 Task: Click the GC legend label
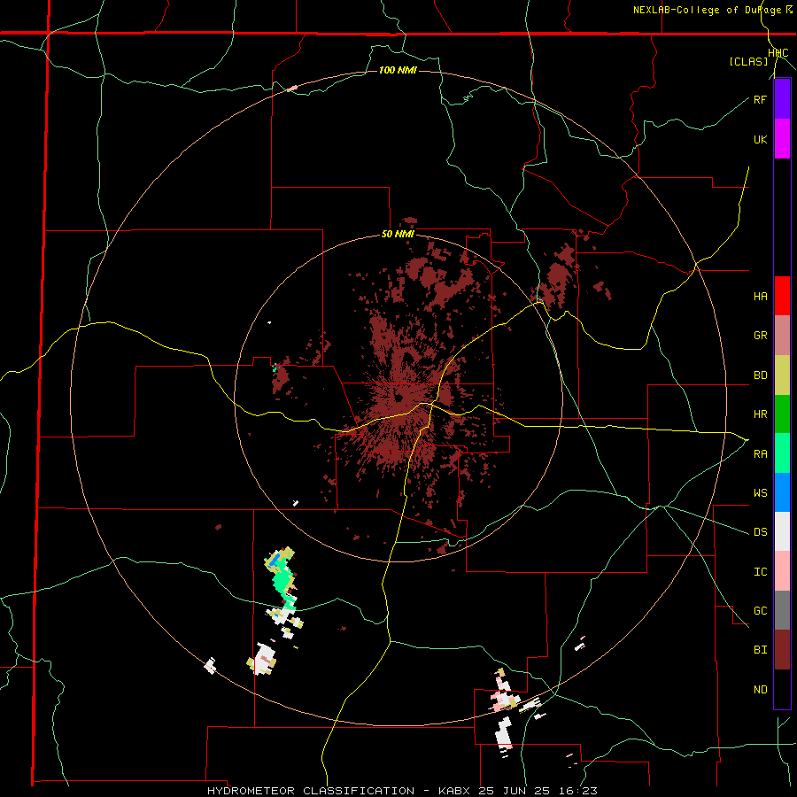click(760, 610)
